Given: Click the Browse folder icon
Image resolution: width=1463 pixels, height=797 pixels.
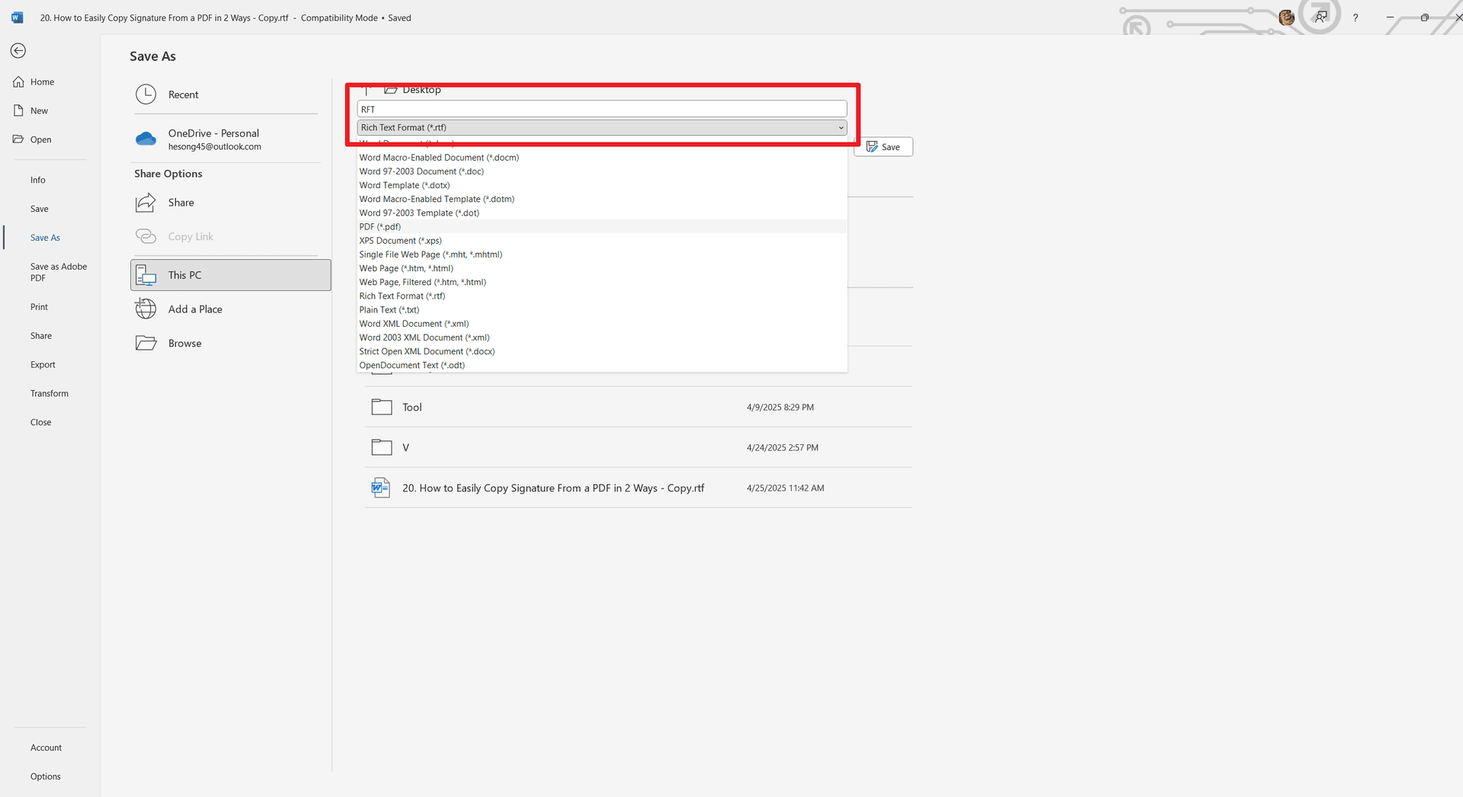Looking at the screenshot, I should point(146,344).
